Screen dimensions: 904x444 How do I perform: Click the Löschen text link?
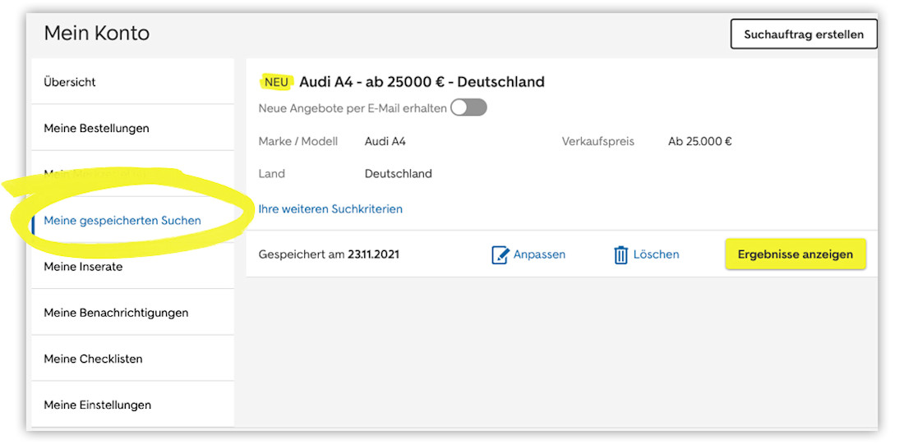[x=656, y=254]
